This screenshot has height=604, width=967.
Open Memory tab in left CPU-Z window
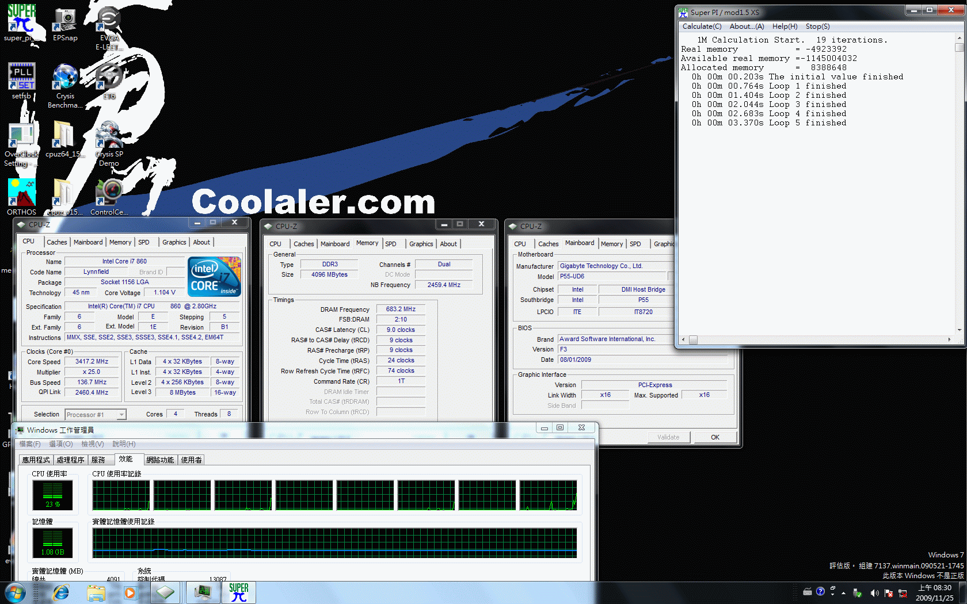120,242
